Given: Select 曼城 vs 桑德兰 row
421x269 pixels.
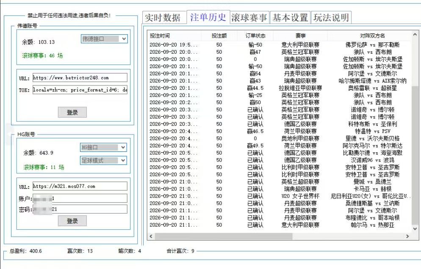Looking at the screenshot, I should pos(279,181).
